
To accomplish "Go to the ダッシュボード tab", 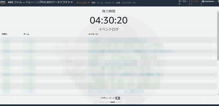I will [83, 3].
